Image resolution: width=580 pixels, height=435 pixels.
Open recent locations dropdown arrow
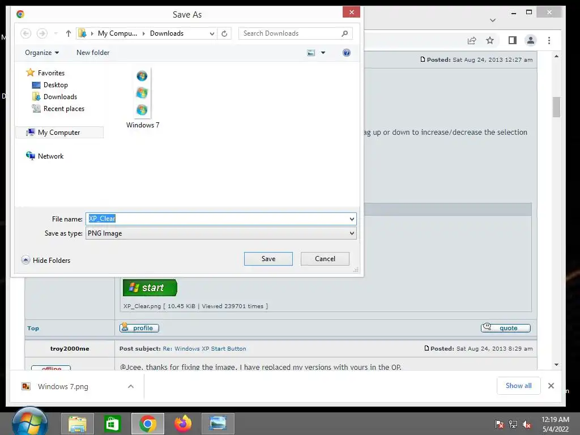56,33
